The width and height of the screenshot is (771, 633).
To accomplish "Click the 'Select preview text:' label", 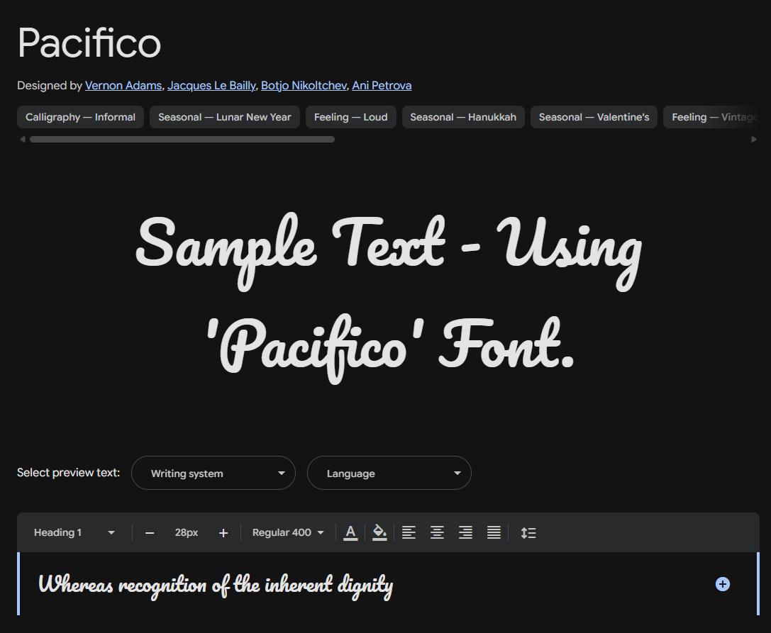I will tap(68, 473).
